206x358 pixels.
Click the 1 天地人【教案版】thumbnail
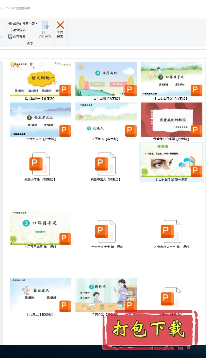click(x=106, y=120)
